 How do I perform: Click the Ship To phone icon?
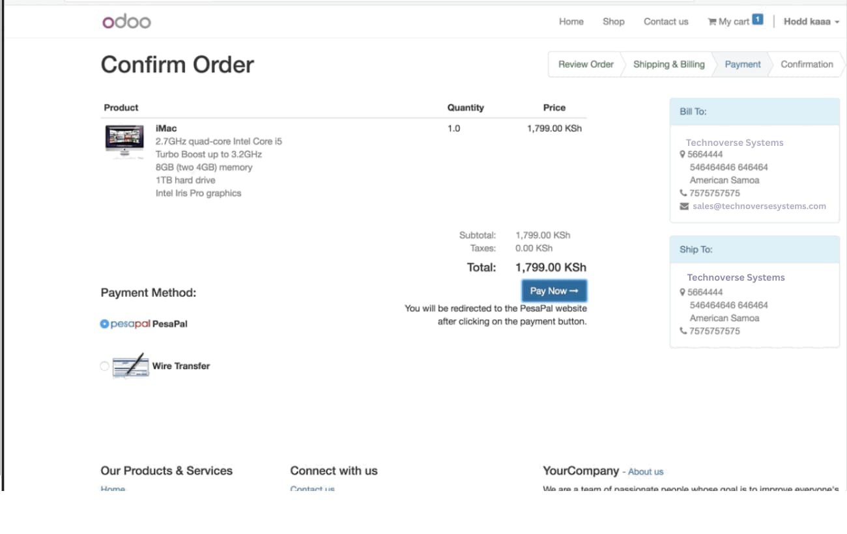pos(683,331)
